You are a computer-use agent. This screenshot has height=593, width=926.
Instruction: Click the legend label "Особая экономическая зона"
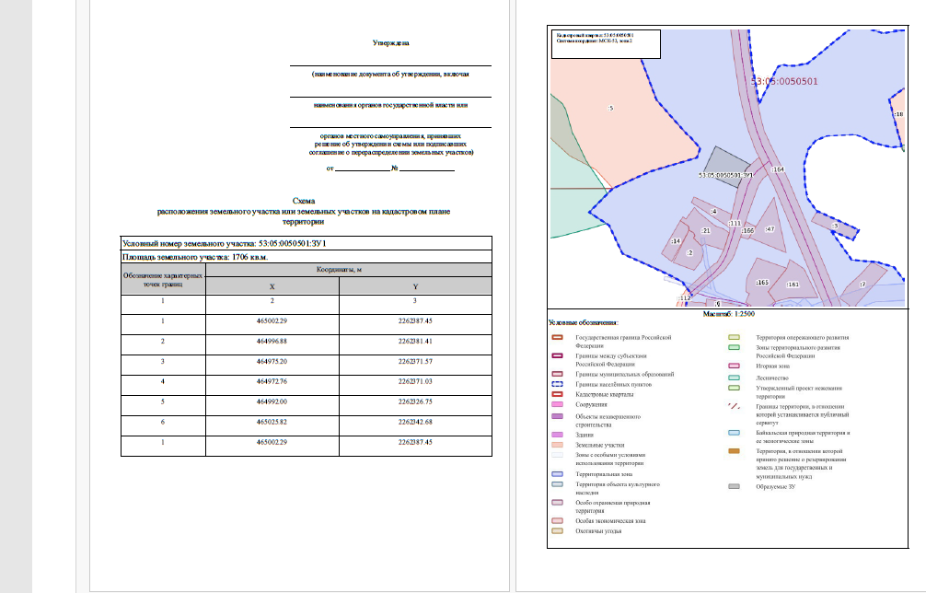(x=610, y=521)
